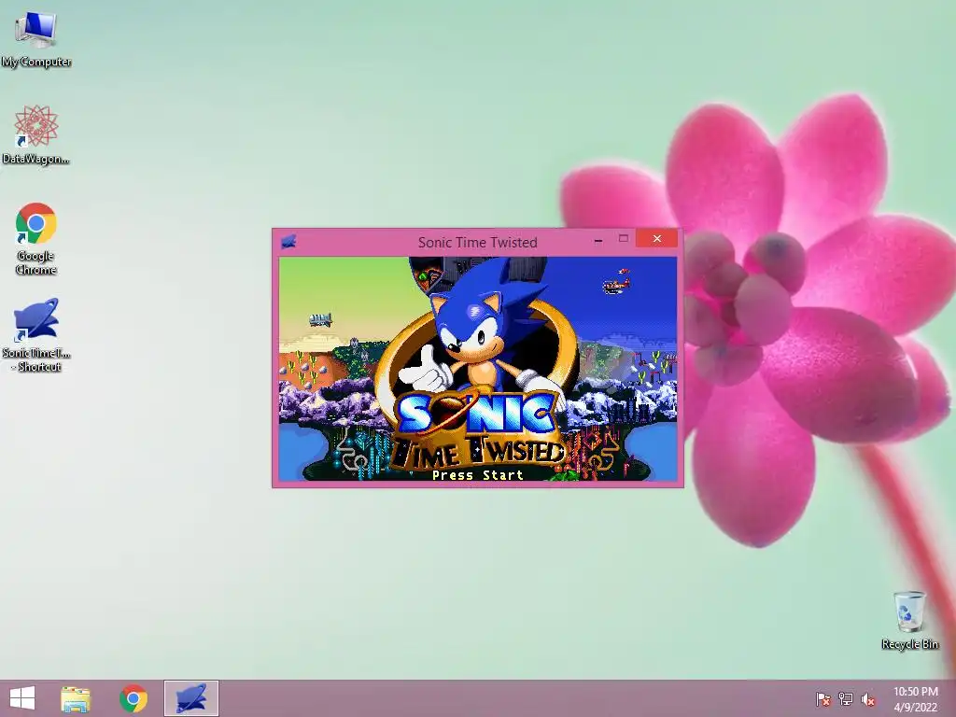Select the Google Chrome desktop shortcut
Image resolution: width=956 pixels, height=717 pixels.
coord(36,238)
